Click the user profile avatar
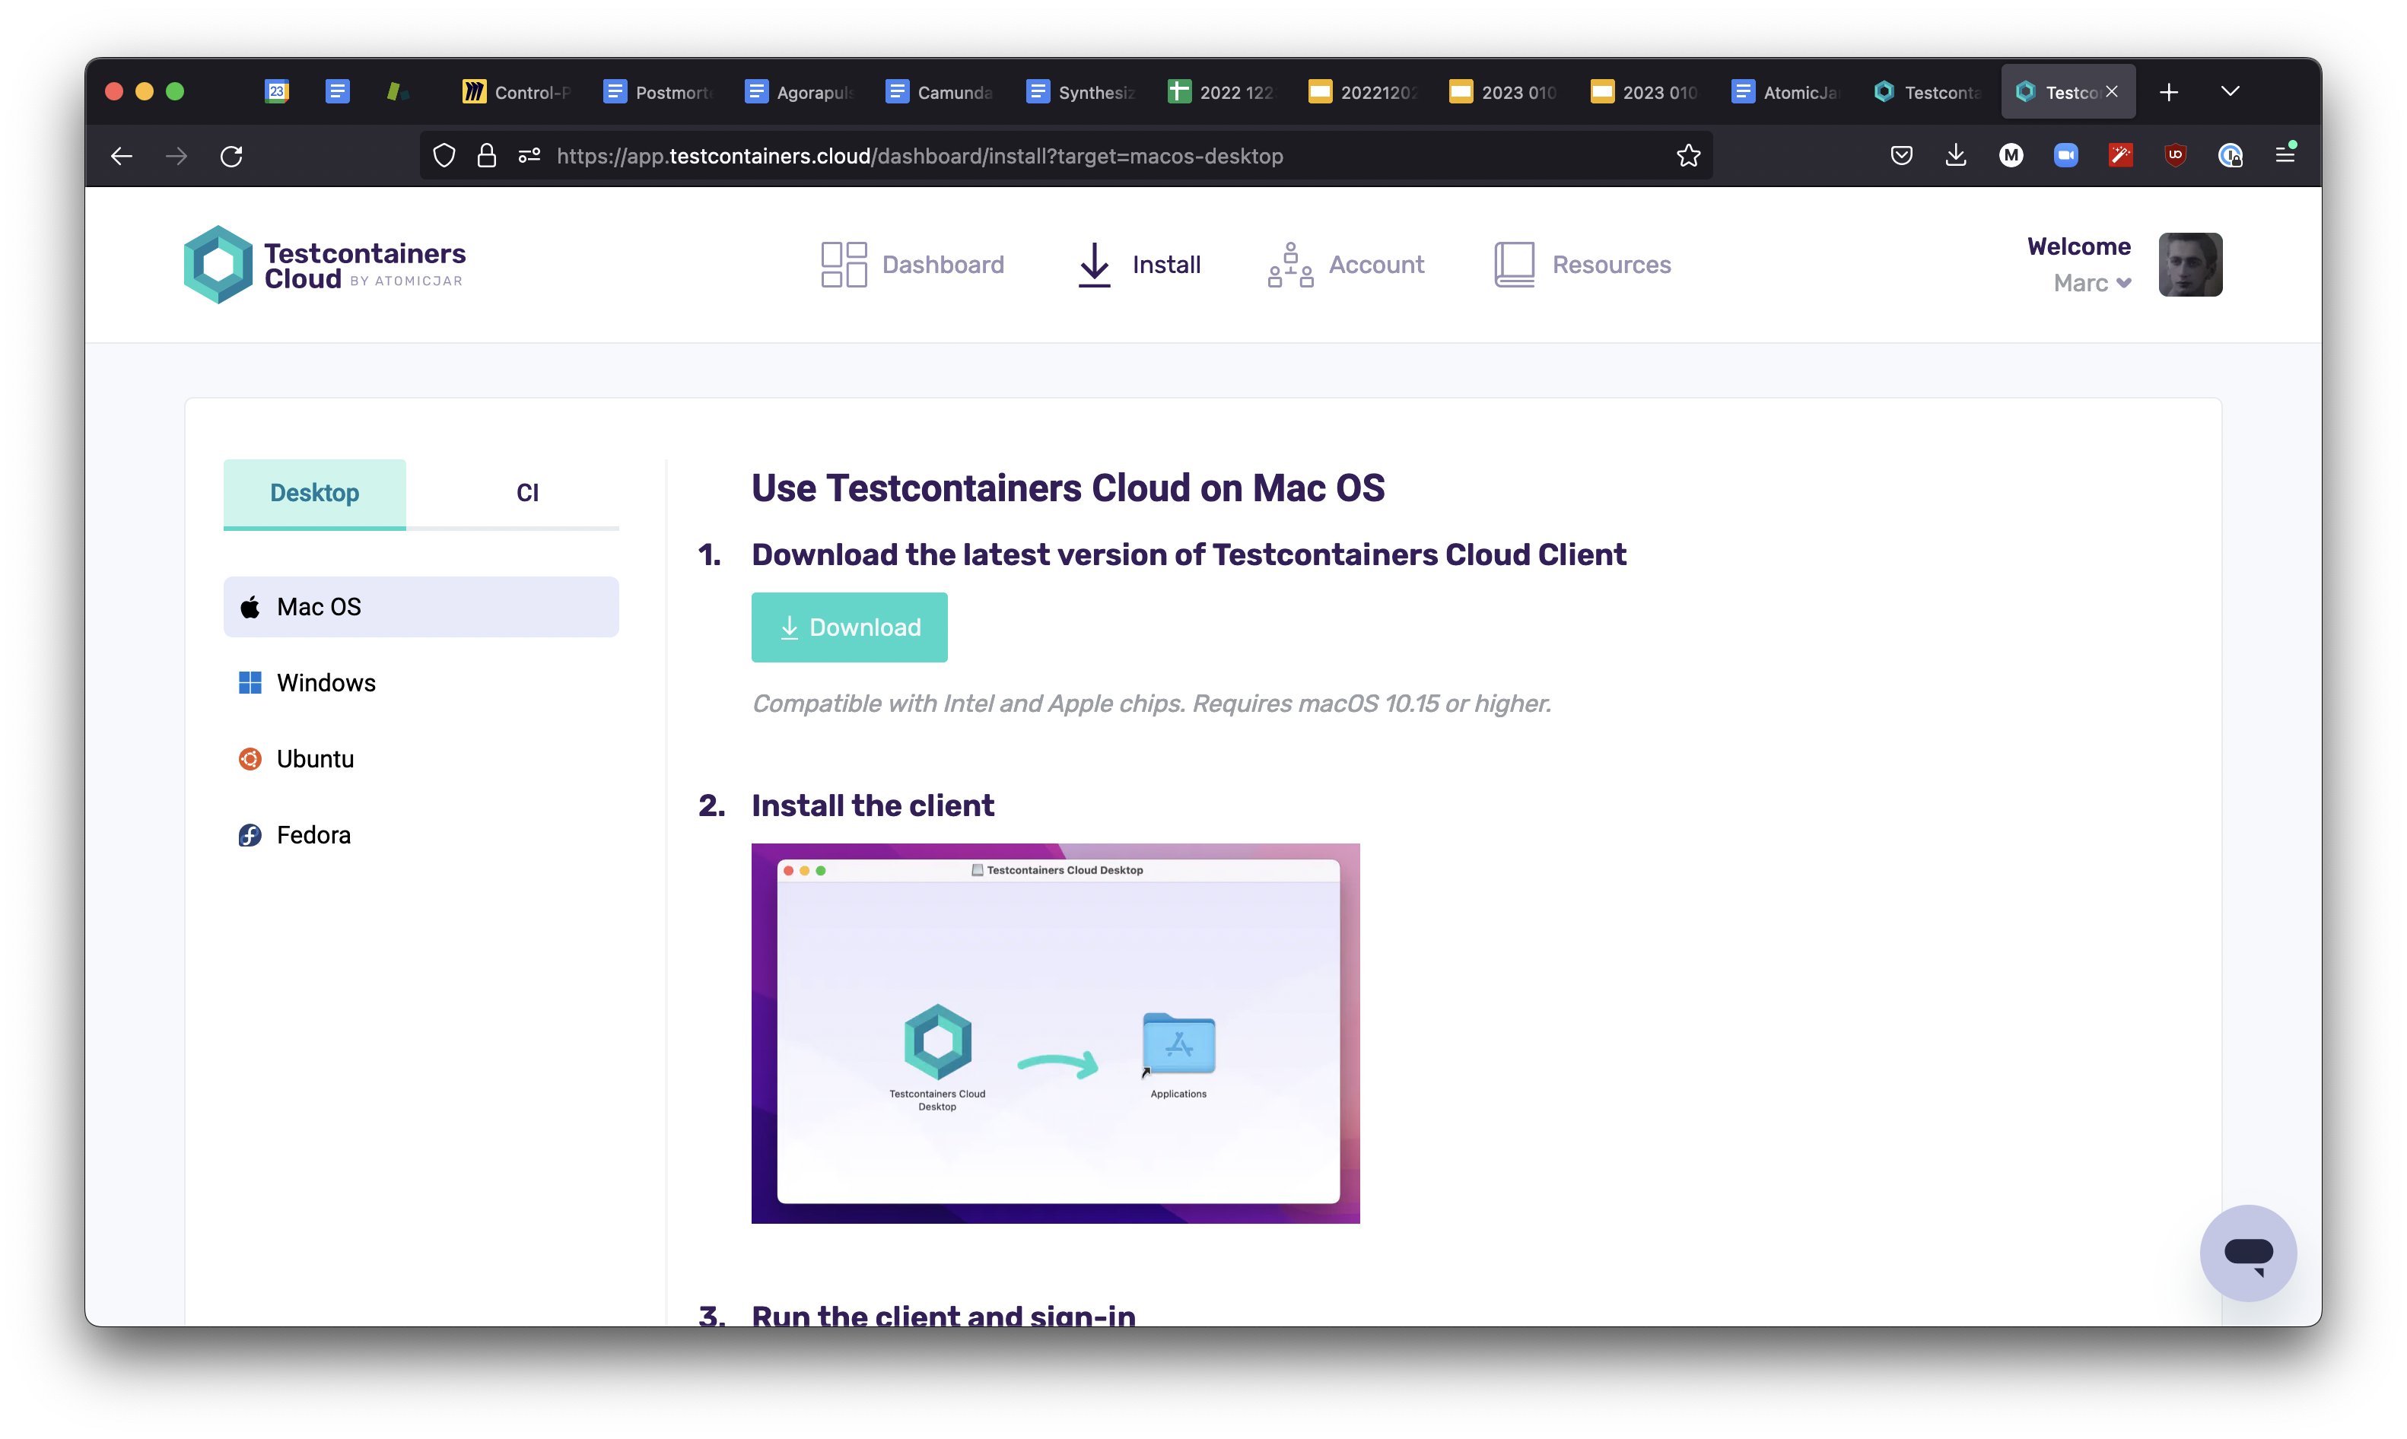The image size is (2407, 1439). [2189, 265]
